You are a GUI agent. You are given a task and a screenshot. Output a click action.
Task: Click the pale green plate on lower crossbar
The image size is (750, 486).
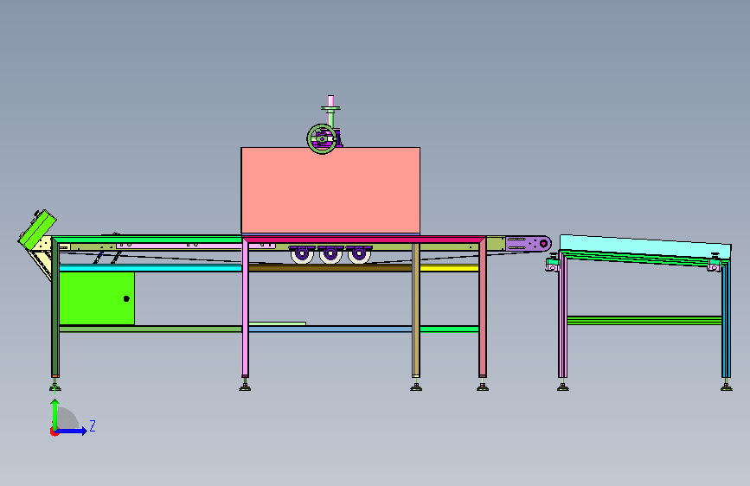[x=278, y=323]
